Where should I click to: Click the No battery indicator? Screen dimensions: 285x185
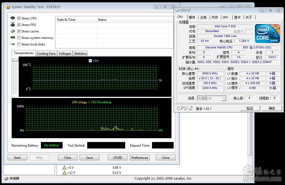click(52, 145)
